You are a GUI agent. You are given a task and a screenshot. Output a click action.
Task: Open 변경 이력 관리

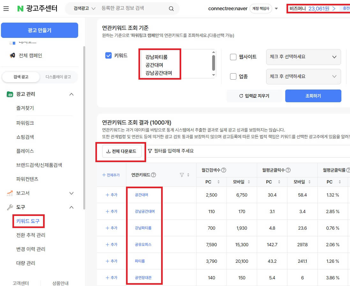(x=31, y=249)
